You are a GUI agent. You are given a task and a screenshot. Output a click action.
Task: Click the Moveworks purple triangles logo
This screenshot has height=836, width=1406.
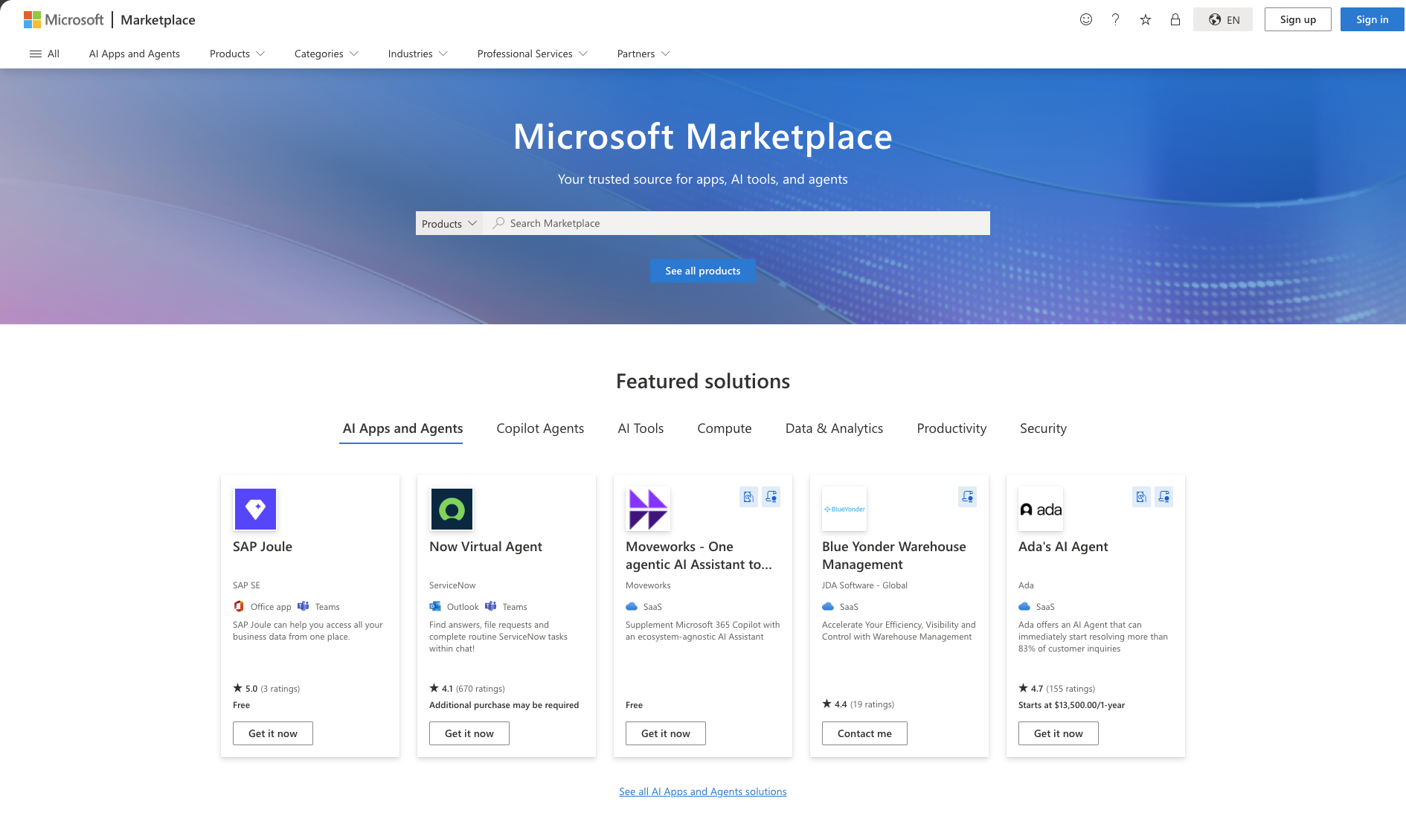648,509
